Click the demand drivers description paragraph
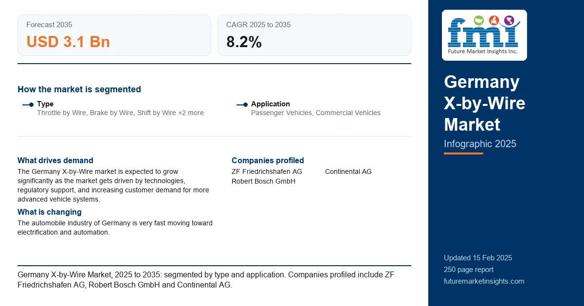 tap(113, 186)
